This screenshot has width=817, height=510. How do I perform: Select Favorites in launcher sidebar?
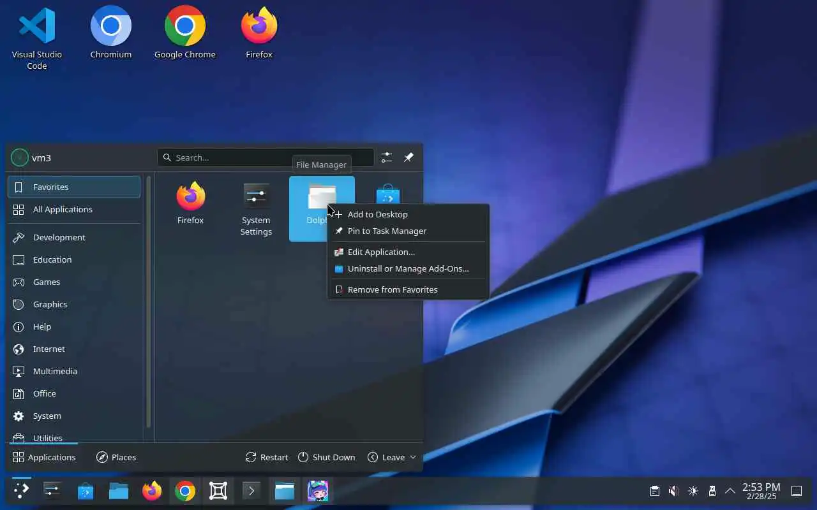(74, 187)
